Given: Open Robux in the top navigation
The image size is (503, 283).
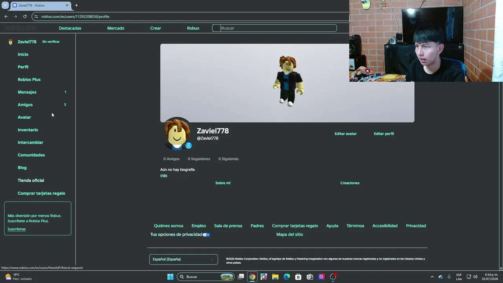Looking at the screenshot, I should tap(193, 28).
